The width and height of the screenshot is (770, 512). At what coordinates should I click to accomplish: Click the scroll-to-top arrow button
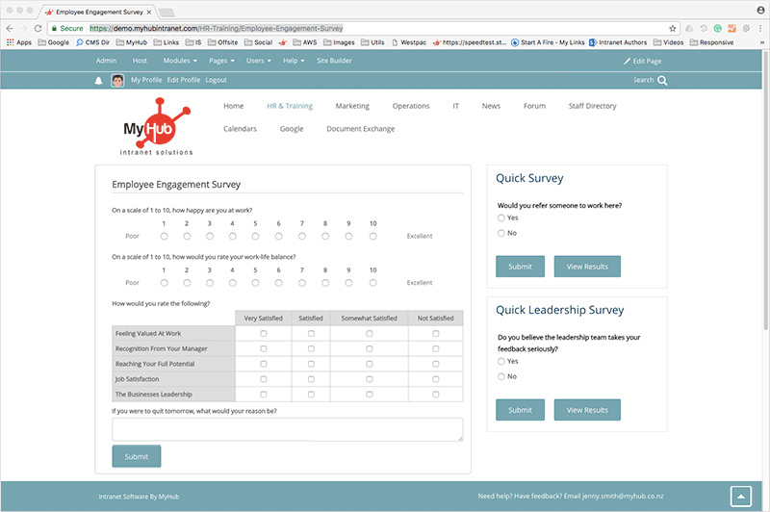tap(740, 496)
